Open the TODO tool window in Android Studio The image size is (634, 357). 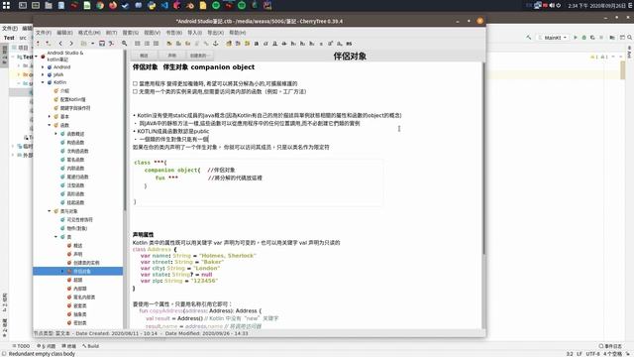coord(21,346)
